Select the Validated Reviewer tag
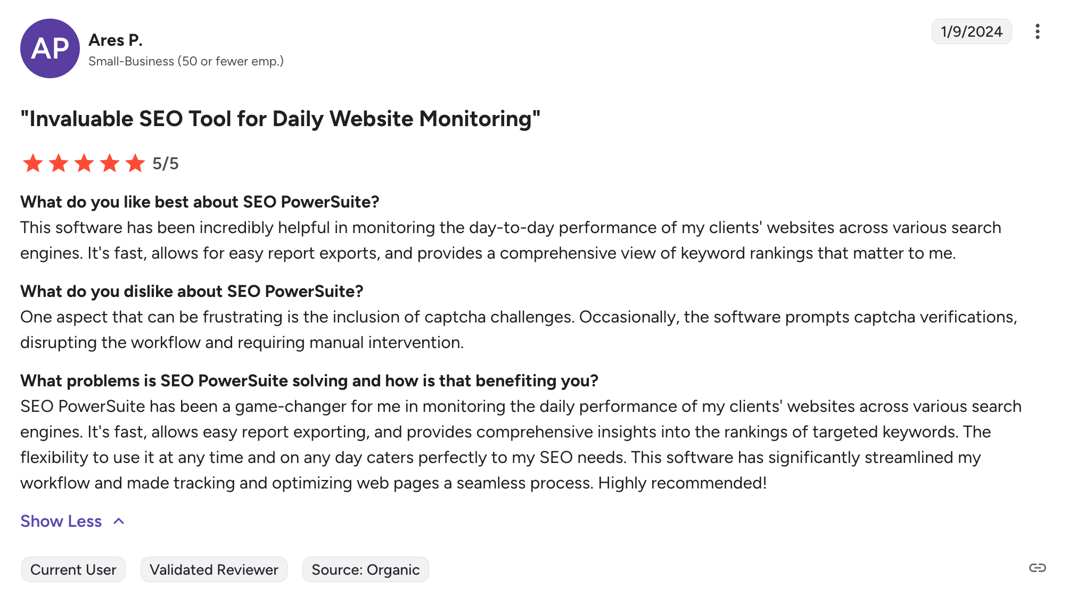1068x596 pixels. coord(214,569)
